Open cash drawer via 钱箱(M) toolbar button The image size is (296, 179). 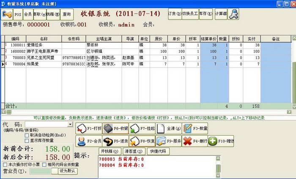(x=53, y=14)
